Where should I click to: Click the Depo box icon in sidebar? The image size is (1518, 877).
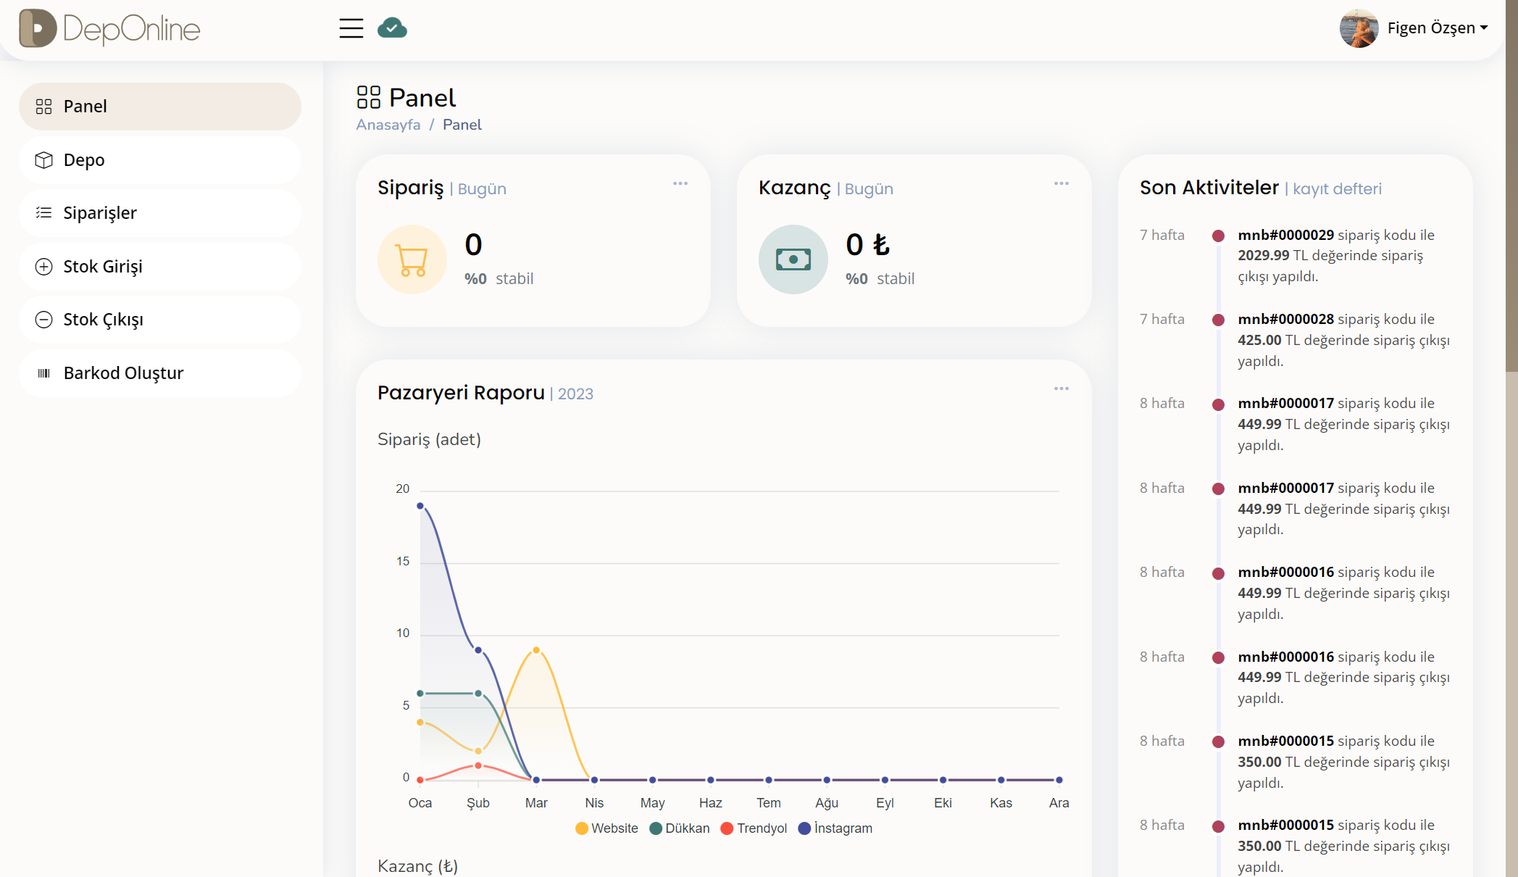pyautogui.click(x=44, y=160)
